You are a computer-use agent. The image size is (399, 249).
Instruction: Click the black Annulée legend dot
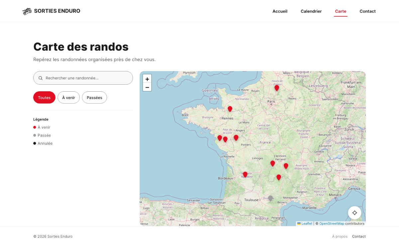click(x=35, y=143)
